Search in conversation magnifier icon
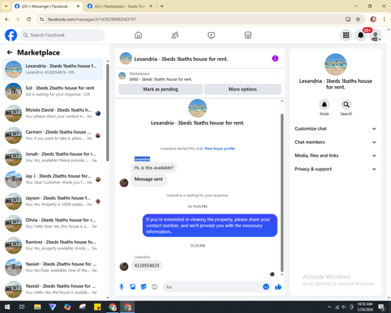The width and height of the screenshot is (391, 313). [x=346, y=105]
